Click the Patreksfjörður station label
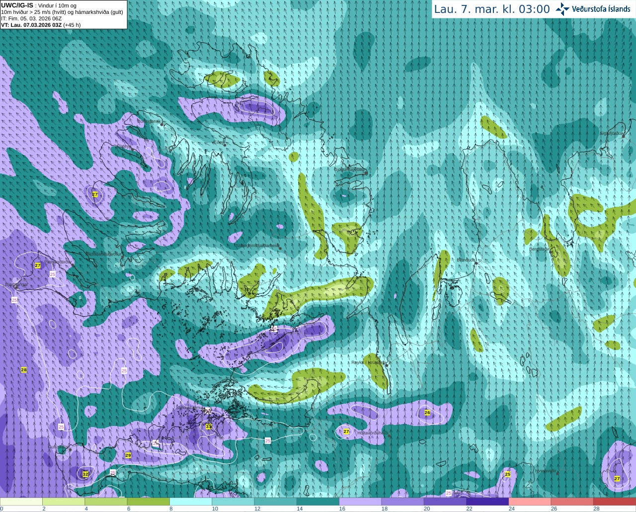 (58, 261)
